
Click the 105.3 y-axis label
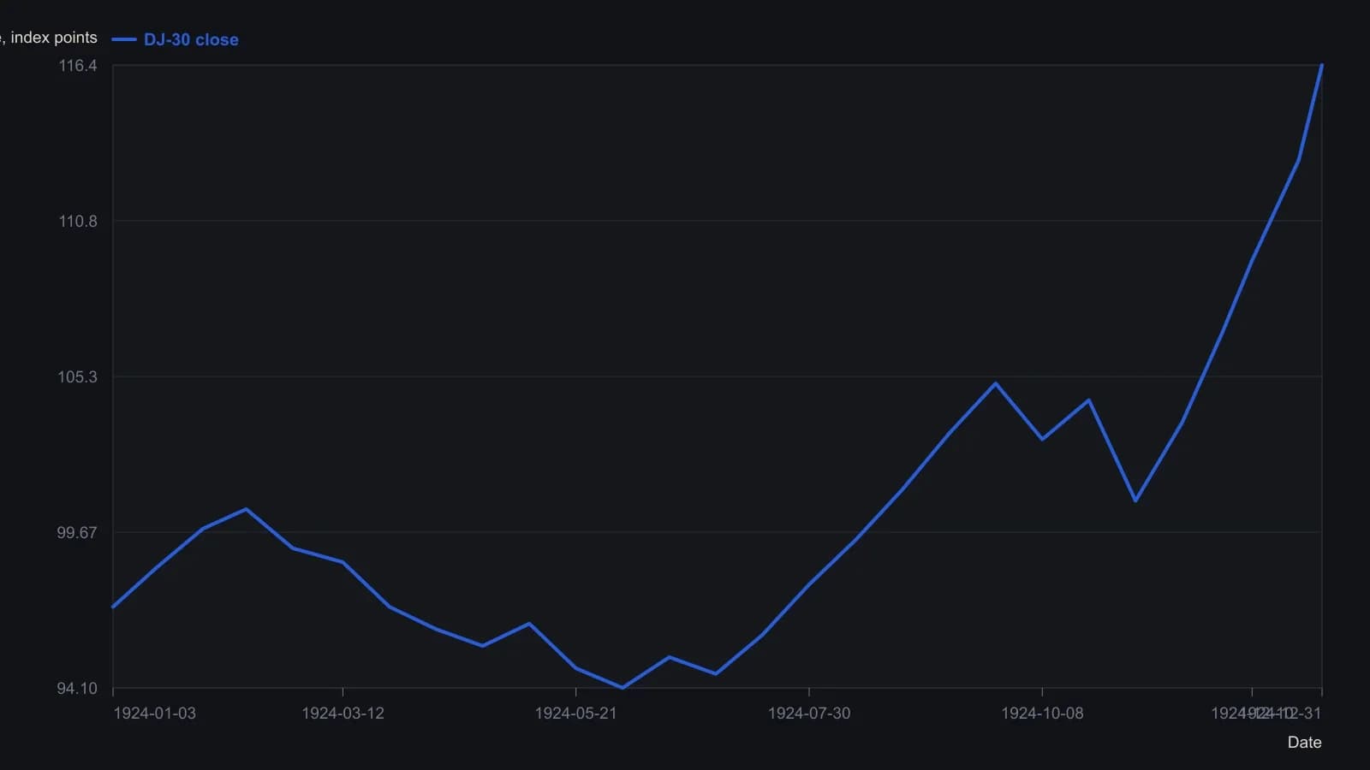tap(78, 377)
